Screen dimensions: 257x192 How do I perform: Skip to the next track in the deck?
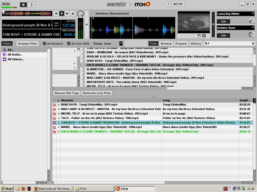coord(67,13)
